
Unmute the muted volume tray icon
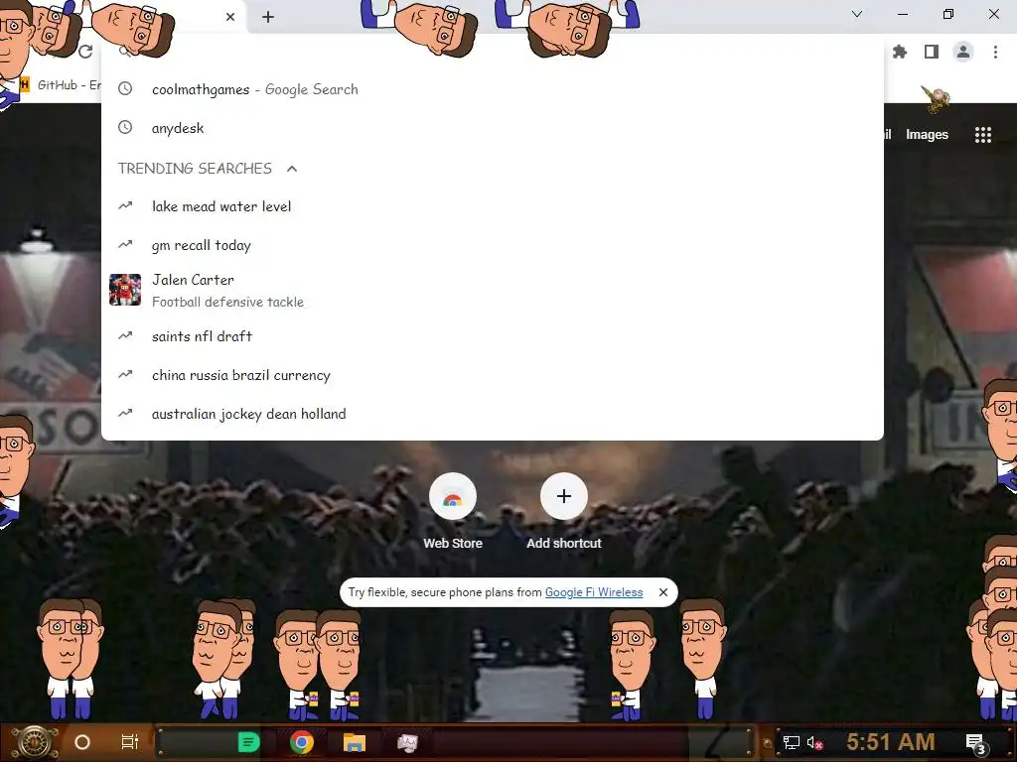click(814, 742)
